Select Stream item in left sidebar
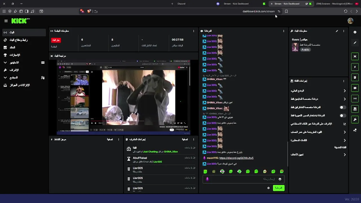This screenshot has height=203, width=361. tap(24, 32)
